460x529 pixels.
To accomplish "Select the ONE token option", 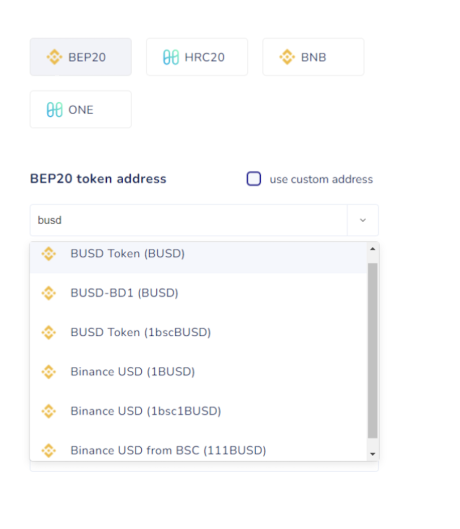I will [x=80, y=110].
